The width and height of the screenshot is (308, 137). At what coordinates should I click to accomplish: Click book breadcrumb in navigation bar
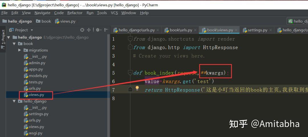coord(44,21)
